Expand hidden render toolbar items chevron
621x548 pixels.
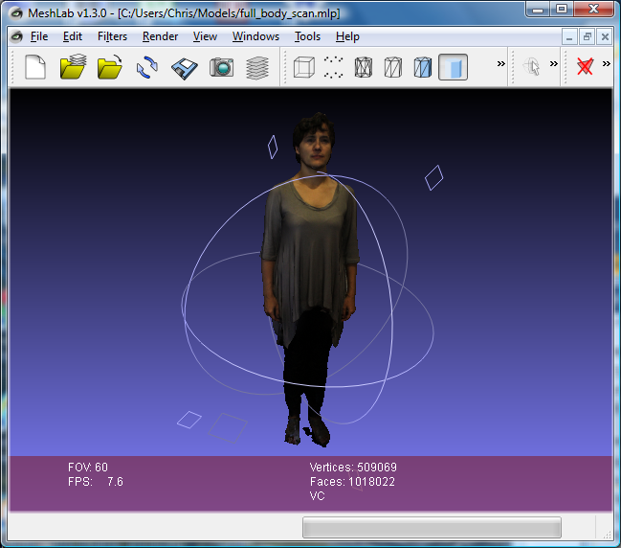tap(500, 64)
